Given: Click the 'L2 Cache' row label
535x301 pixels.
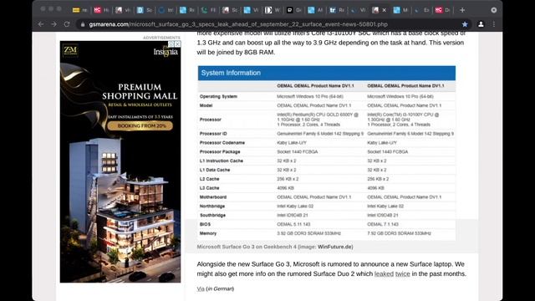Looking at the screenshot, I should coord(209,179).
